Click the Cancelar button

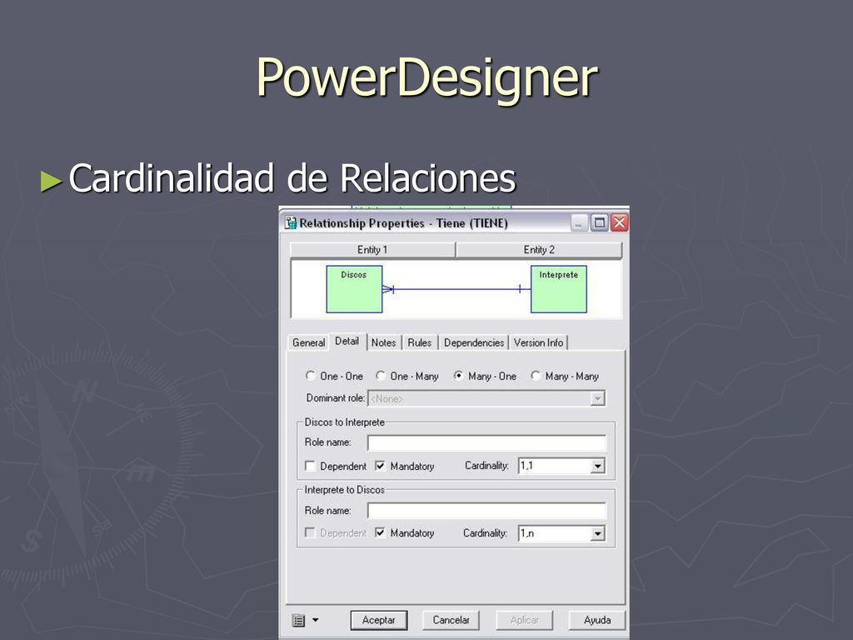coord(451,620)
